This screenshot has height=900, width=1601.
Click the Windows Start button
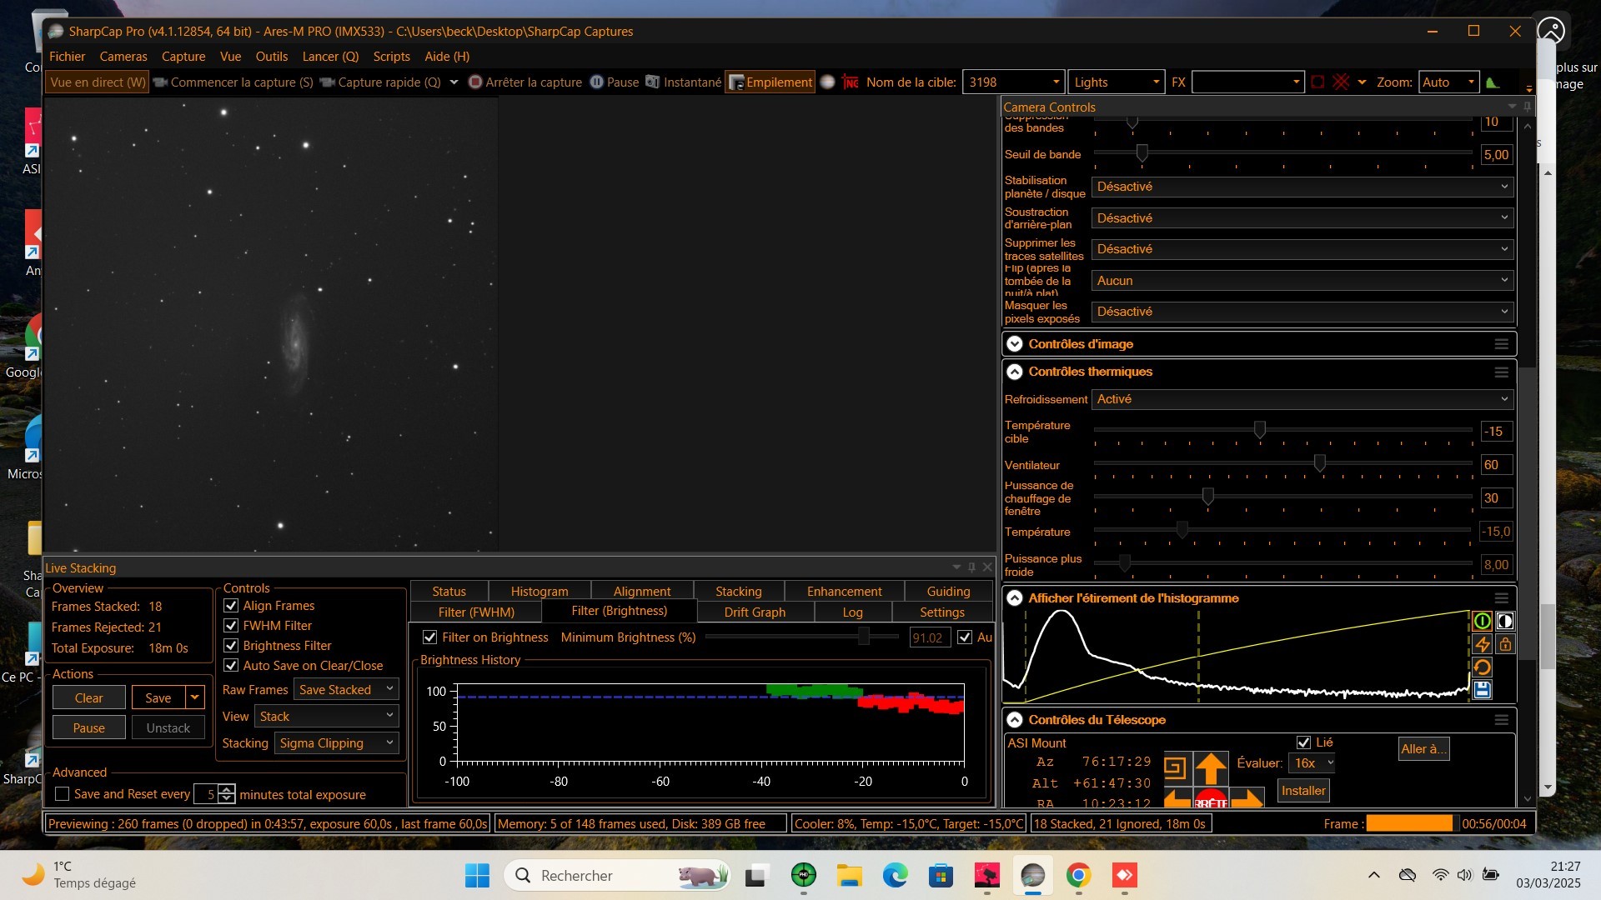coord(477,875)
